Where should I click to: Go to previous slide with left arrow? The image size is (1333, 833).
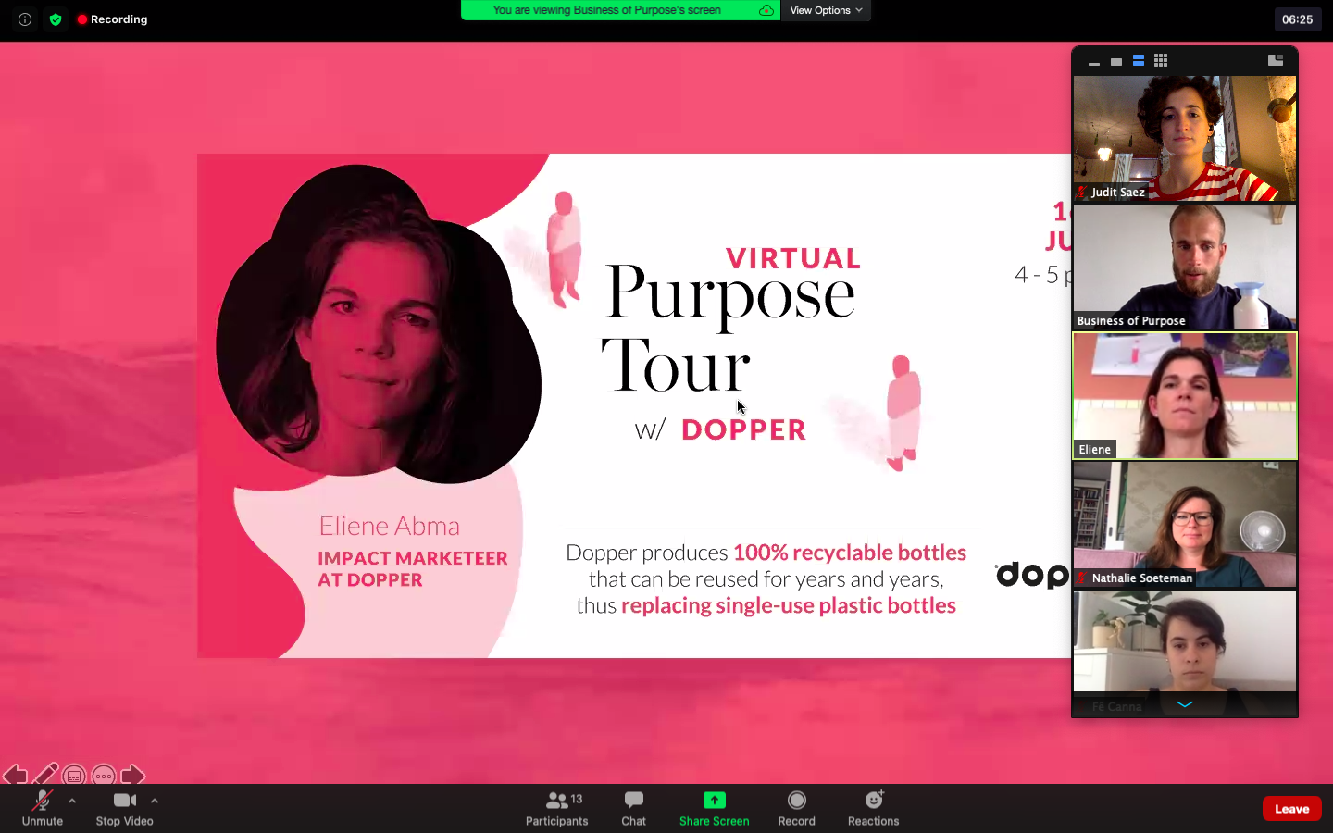point(15,775)
